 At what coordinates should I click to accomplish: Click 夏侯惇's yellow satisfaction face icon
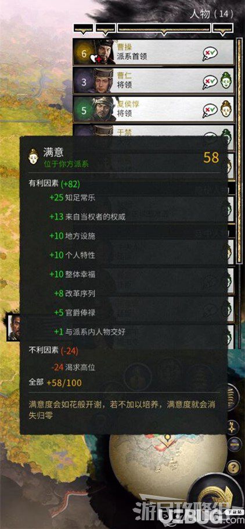(x=226, y=109)
